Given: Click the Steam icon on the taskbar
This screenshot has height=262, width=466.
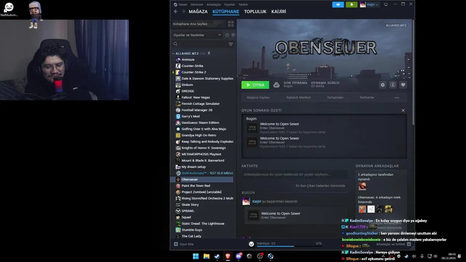Looking at the screenshot, I should [217, 256].
